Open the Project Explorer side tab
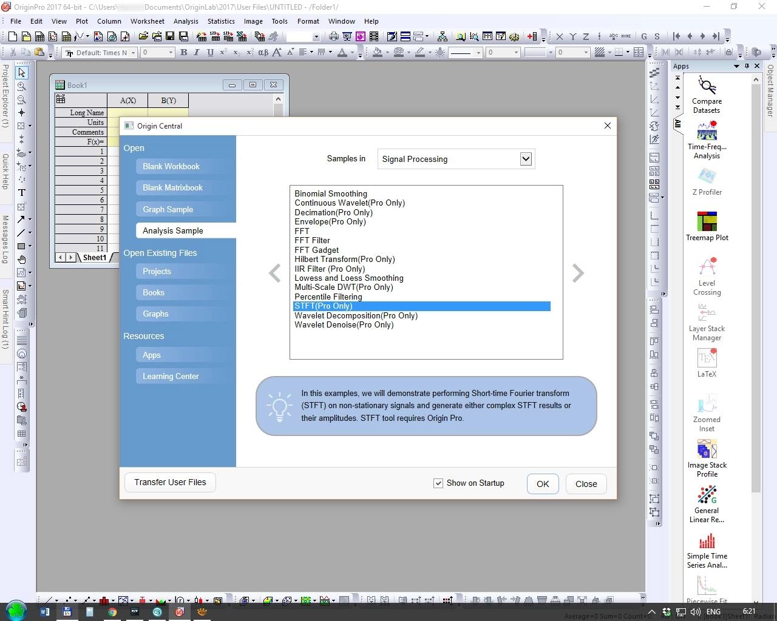The width and height of the screenshot is (777, 621). [5, 95]
